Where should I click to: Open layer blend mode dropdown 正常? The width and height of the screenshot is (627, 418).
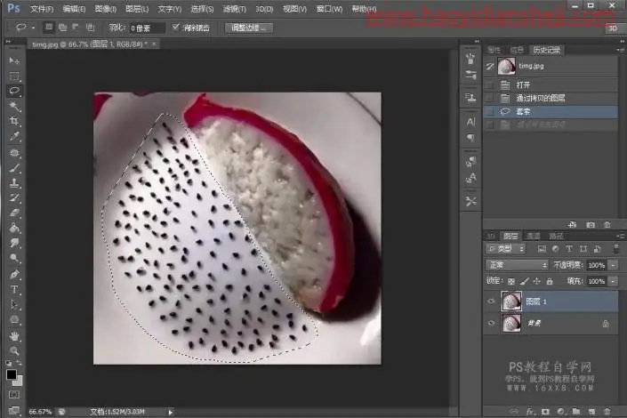[x=517, y=265]
